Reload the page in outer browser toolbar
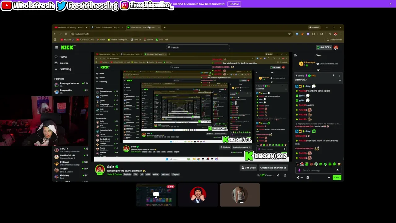396x223 pixels. (66, 34)
